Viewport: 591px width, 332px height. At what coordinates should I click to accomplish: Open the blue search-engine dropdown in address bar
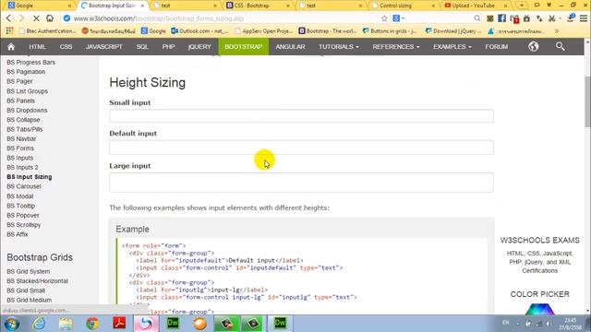tap(398, 18)
